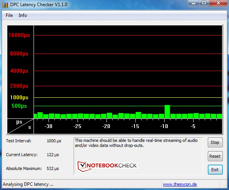This screenshot has height=190, width=229.
Task: Click the tallest green latency bar
Action: [167, 112]
